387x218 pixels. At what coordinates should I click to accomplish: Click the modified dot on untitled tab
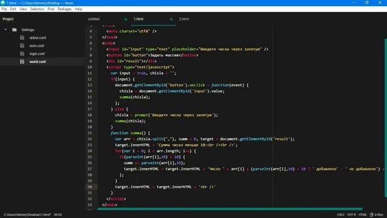click(126, 19)
